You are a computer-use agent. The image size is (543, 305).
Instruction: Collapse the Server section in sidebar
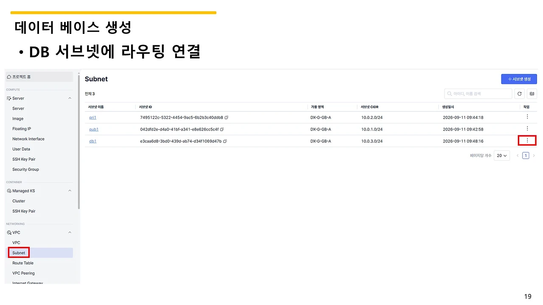[x=70, y=98]
